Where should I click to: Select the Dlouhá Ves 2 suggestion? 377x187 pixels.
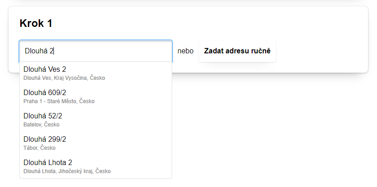(x=96, y=73)
